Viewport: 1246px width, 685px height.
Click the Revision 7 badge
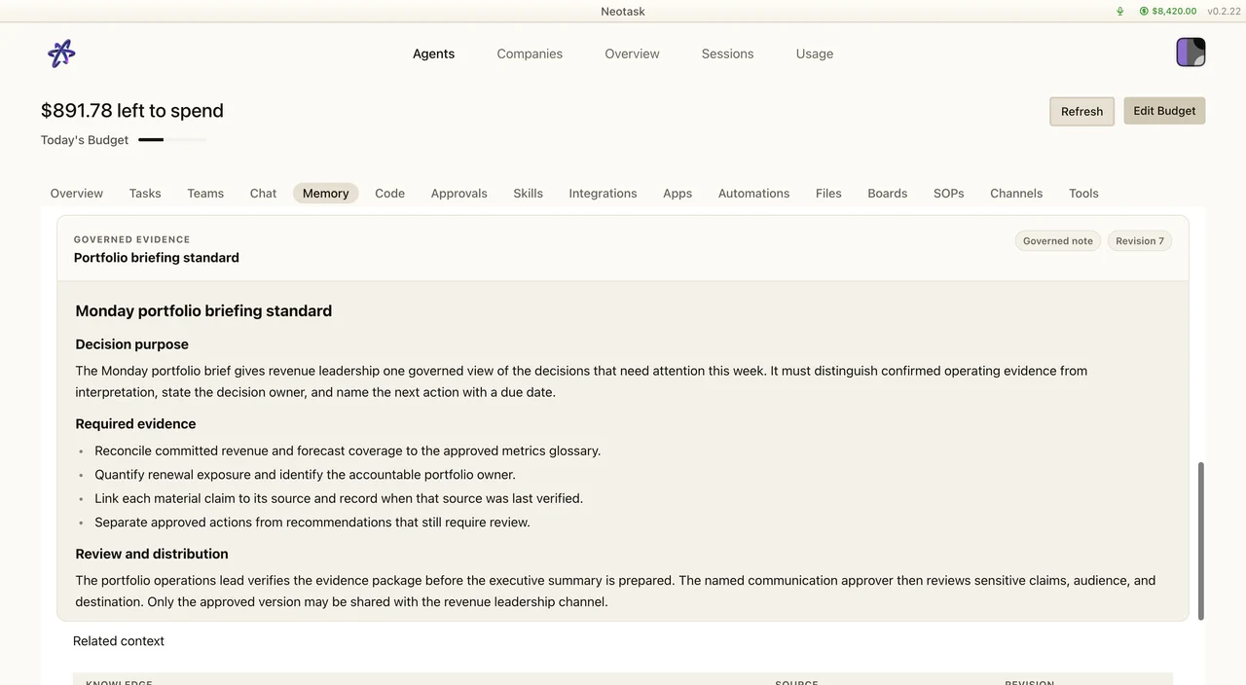coord(1140,241)
